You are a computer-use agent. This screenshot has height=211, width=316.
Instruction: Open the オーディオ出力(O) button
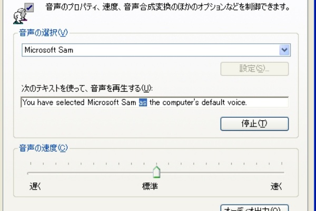[254, 208]
